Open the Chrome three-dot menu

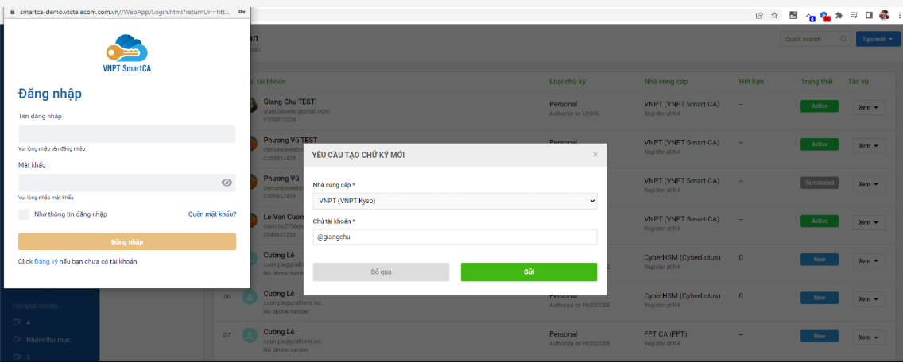[898, 16]
